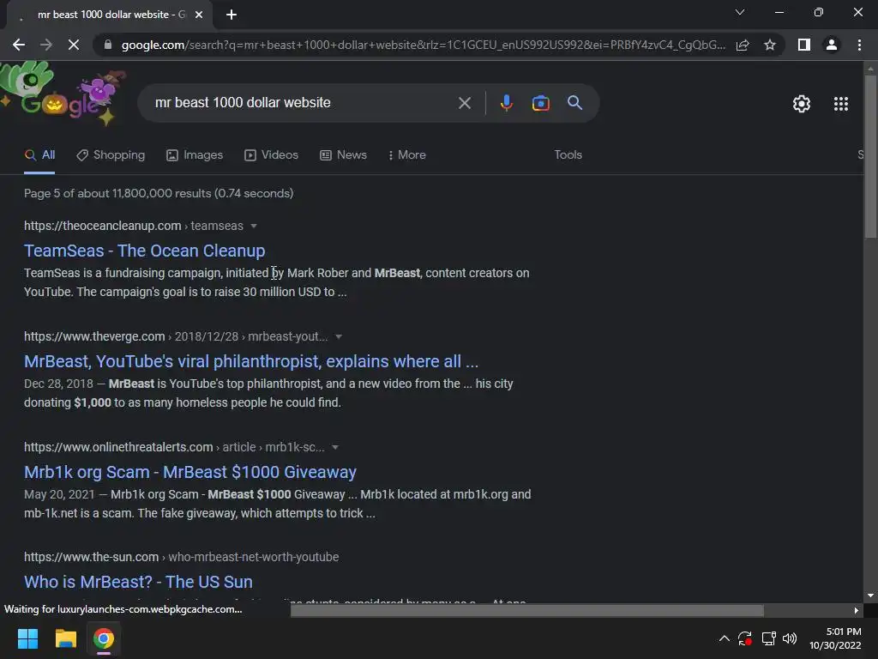Close the mr beast search tab
This screenshot has width=878, height=659.
pos(199,15)
